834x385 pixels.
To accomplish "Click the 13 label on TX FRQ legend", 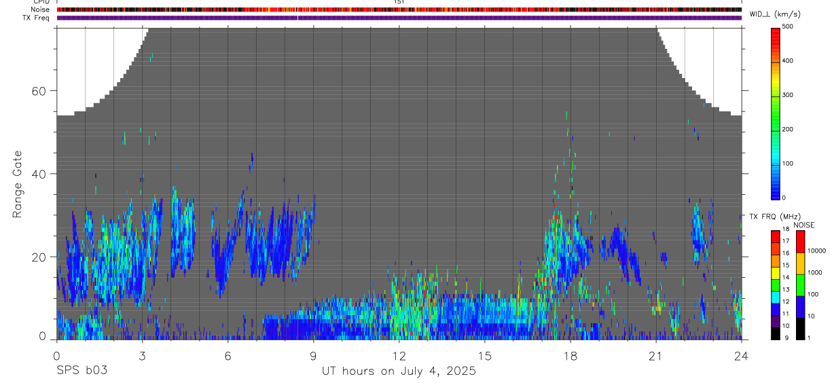I will pos(786,289).
